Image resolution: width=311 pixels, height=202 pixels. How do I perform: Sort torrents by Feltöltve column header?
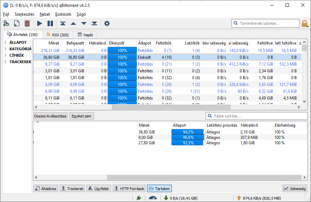(262, 43)
